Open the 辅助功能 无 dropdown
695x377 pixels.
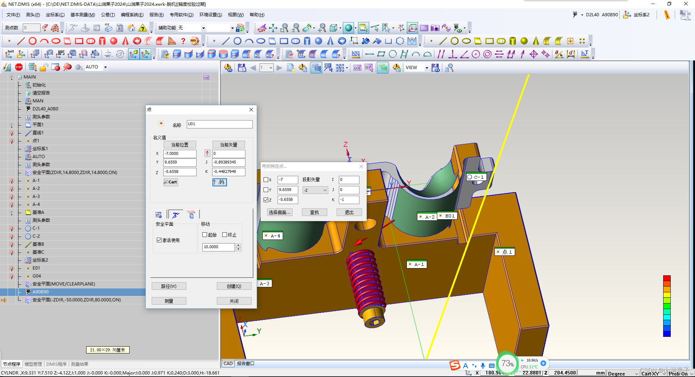203,28
